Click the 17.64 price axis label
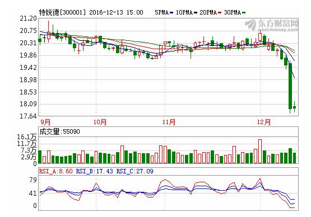The image size is (311, 217). 28,116
